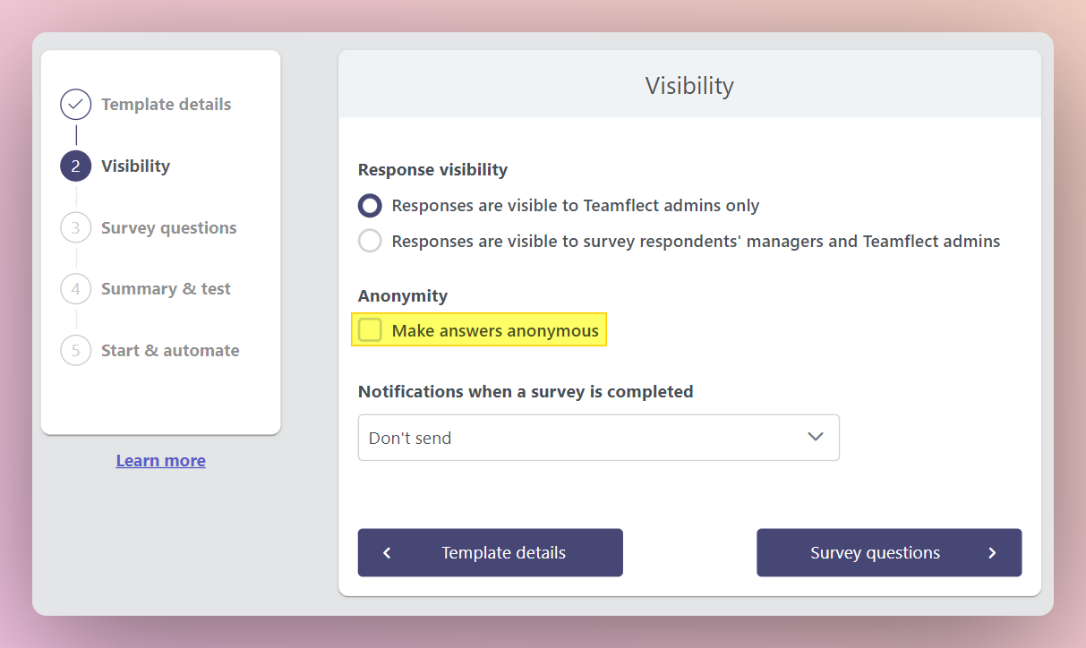1086x648 pixels.
Task: Select responses visible to managers and admins
Action: pyautogui.click(x=370, y=242)
